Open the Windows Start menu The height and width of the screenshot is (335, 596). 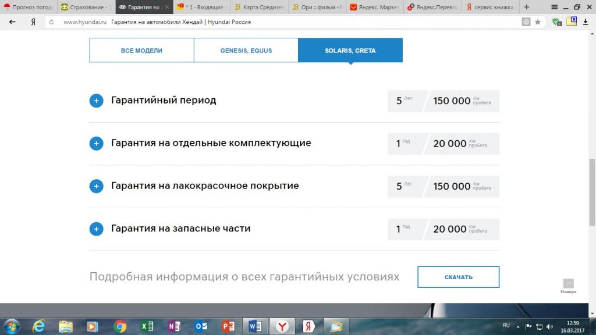point(12,326)
